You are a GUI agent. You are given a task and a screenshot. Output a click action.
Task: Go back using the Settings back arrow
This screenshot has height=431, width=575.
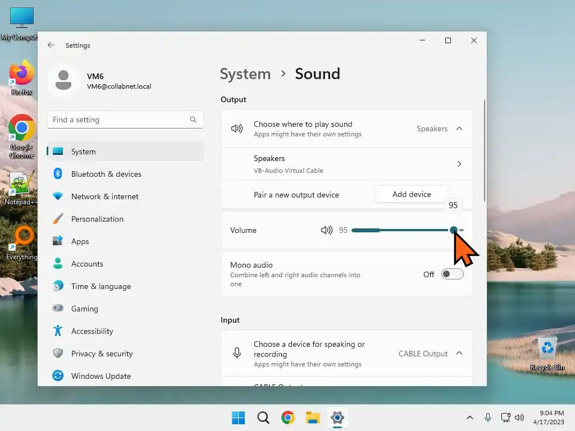point(51,45)
